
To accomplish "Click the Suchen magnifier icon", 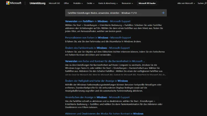I will (205, 3).
